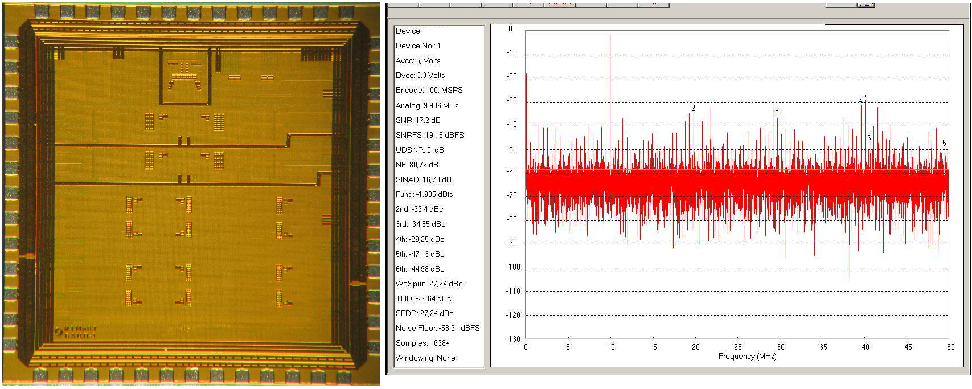
Task: Click harmonic marker '5' near 50 MHz
Action: pyautogui.click(x=944, y=144)
